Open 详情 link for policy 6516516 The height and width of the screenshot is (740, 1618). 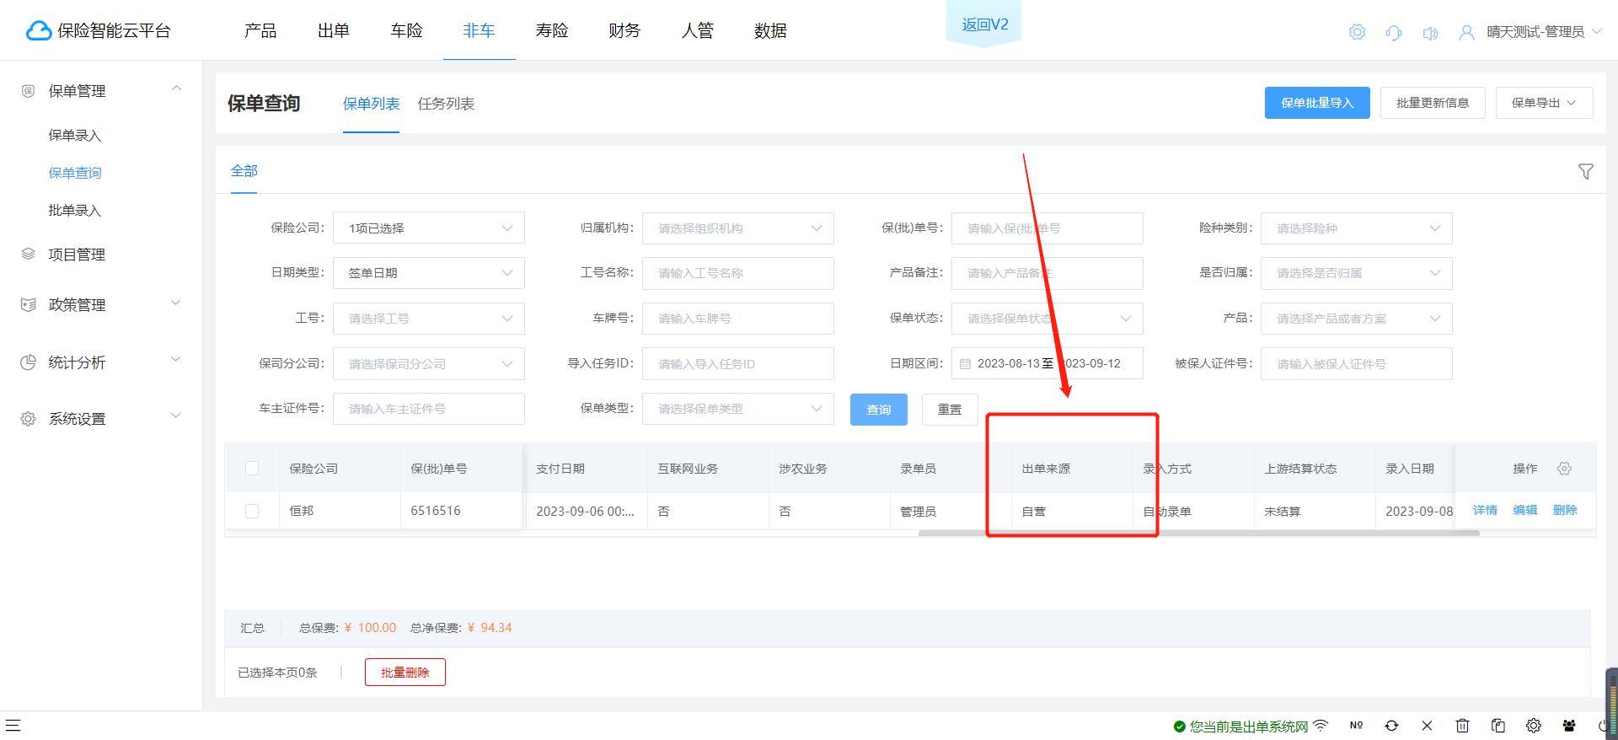pos(1485,510)
